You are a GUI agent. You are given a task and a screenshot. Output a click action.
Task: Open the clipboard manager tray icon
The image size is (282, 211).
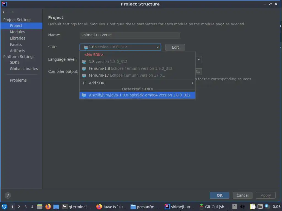(x=253, y=207)
